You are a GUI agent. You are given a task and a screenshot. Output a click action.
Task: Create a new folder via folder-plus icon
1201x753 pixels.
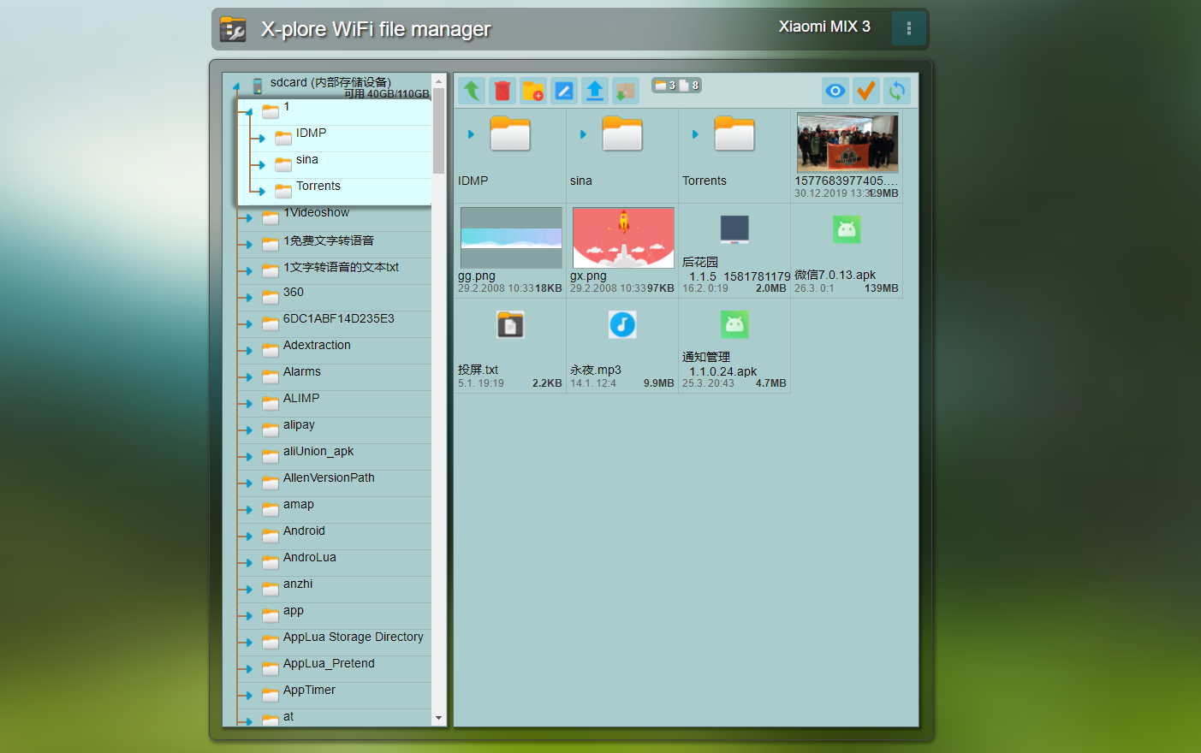click(533, 90)
